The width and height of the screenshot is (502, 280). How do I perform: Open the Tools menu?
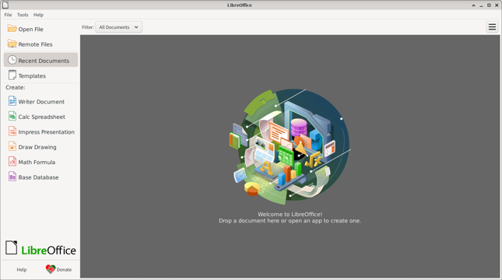(x=23, y=15)
